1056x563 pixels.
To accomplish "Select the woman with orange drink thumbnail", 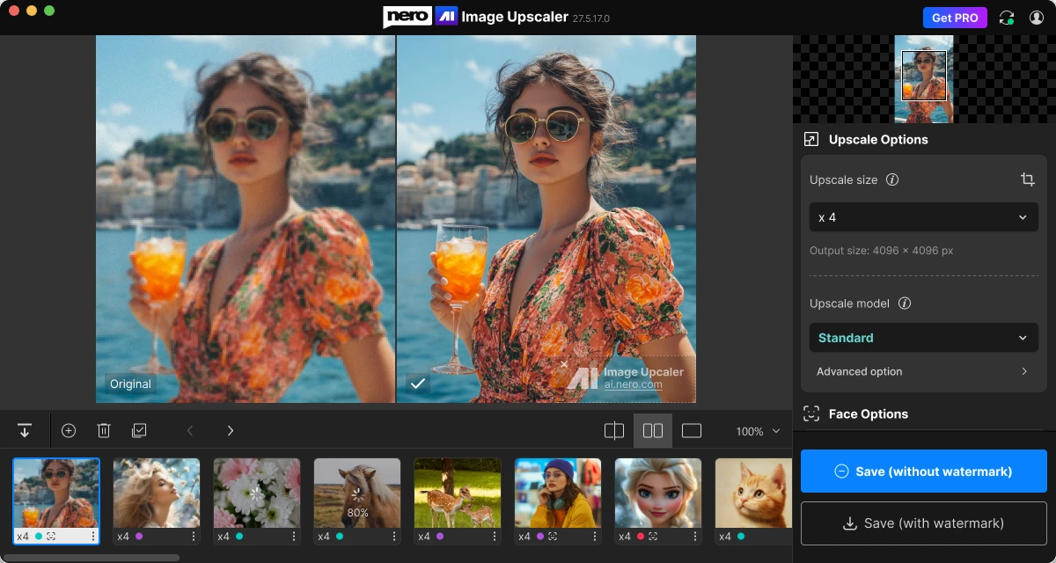I will [56, 493].
